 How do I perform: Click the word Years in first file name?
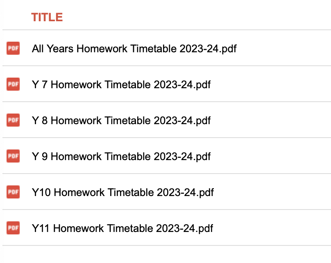tap(60, 49)
